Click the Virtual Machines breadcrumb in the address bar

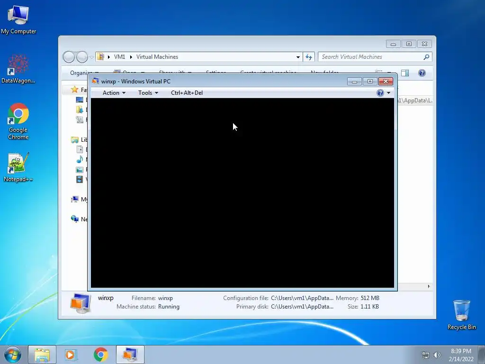point(157,57)
